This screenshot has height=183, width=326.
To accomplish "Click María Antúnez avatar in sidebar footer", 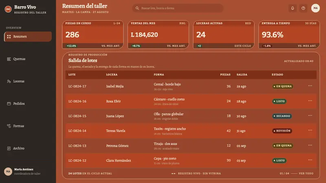I will [8, 171].
